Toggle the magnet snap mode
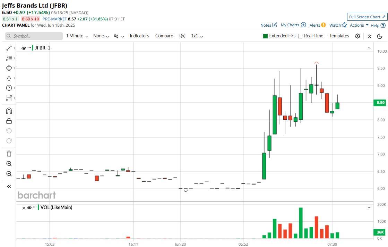This screenshot has width=388, height=247. pos(9,111)
